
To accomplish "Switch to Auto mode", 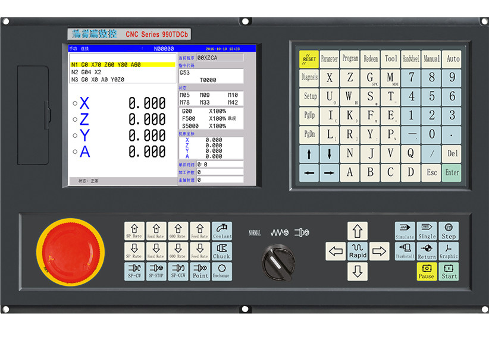I will 452,59.
